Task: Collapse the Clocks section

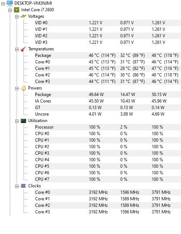Action: point(17,187)
